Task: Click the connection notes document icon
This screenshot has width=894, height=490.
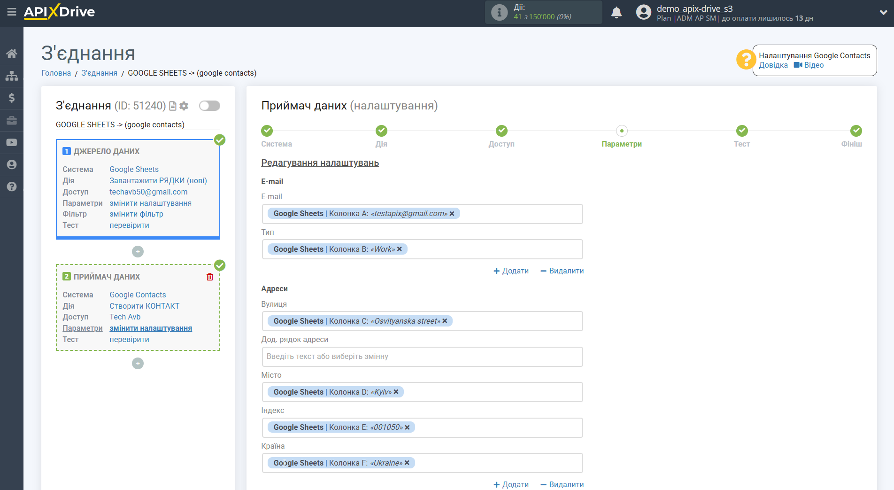Action: (x=173, y=106)
